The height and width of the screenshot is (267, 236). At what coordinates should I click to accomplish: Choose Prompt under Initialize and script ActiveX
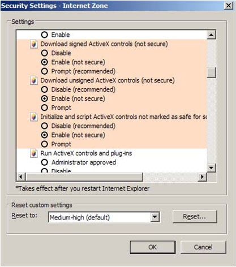pos(44,144)
